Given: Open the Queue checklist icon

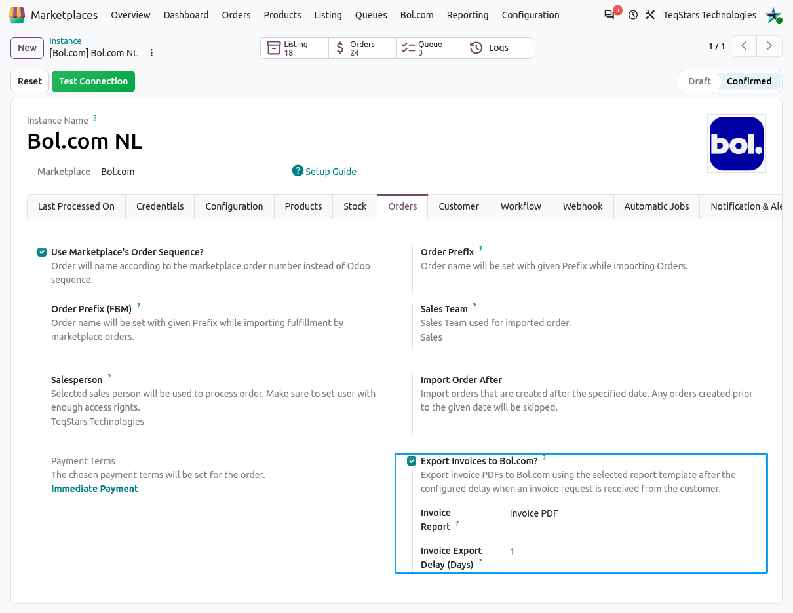Looking at the screenshot, I should [408, 48].
